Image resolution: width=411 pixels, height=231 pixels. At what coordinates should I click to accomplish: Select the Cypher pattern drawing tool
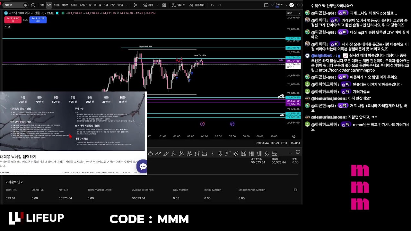click(189, 154)
